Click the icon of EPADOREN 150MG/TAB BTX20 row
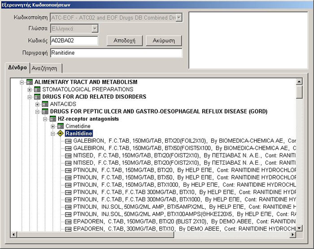This screenshot has height=249, width=314. [x=68, y=222]
